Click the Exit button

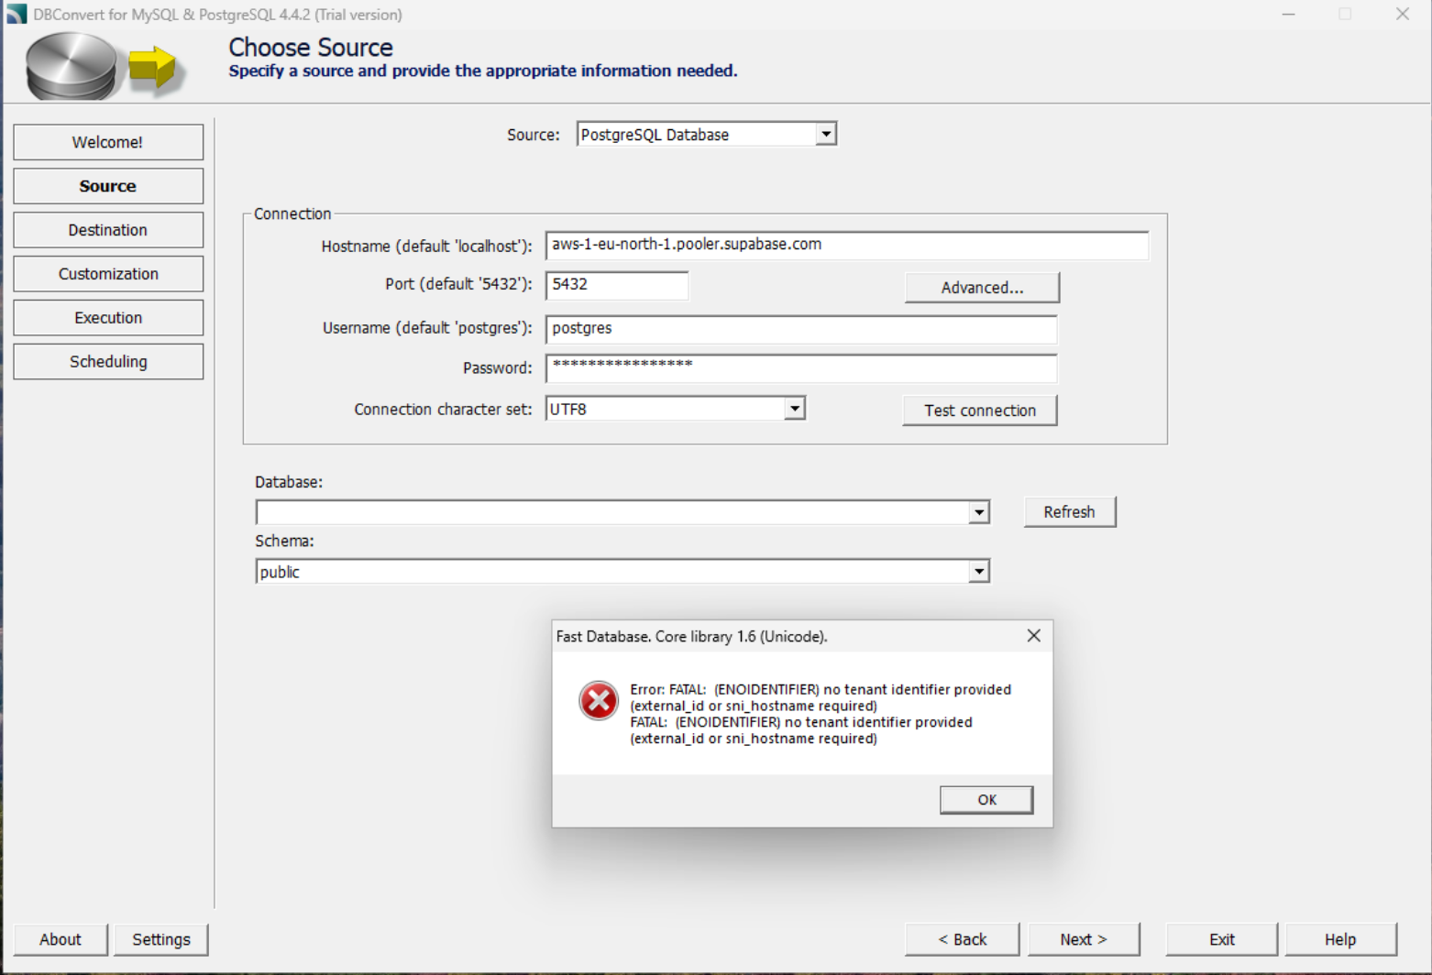click(1222, 939)
